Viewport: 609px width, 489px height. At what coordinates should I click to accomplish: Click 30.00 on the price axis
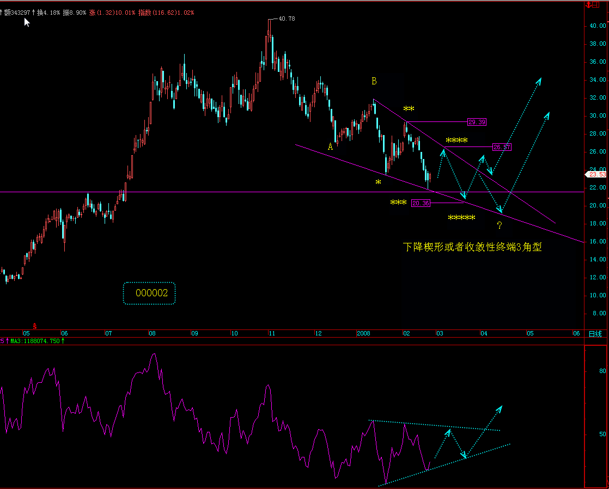[x=598, y=116]
